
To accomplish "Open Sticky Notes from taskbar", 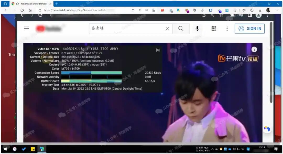I will click(x=33, y=149).
